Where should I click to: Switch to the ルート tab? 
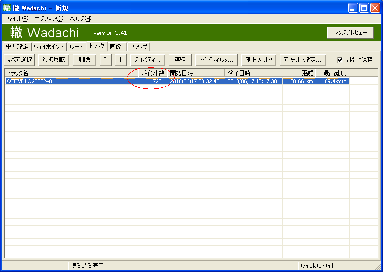[76, 46]
